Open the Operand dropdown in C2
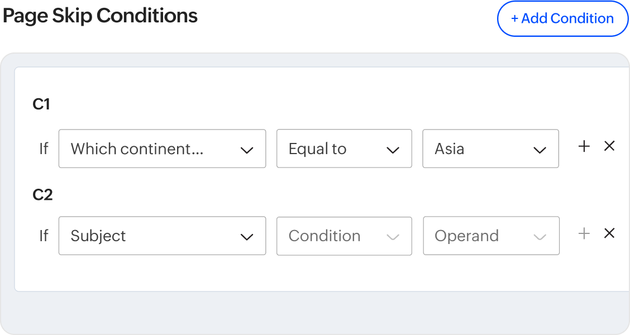This screenshot has width=630, height=335. coord(491,236)
